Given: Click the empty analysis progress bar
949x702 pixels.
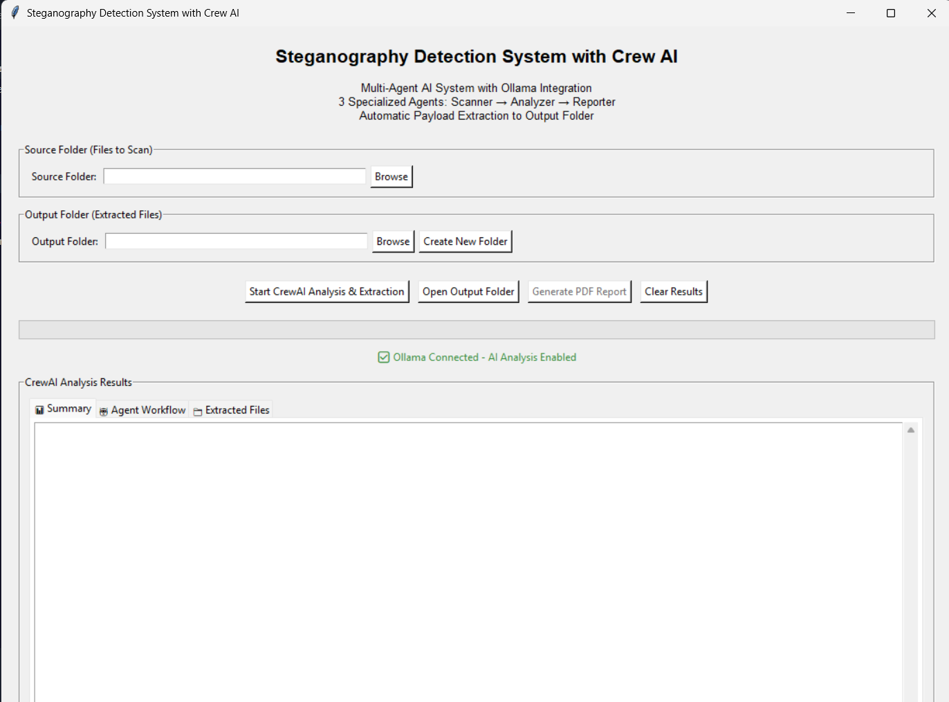Looking at the screenshot, I should [x=476, y=330].
